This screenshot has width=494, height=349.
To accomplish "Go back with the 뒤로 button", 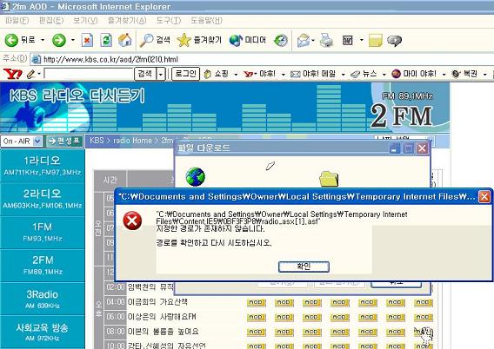I will tap(20, 40).
